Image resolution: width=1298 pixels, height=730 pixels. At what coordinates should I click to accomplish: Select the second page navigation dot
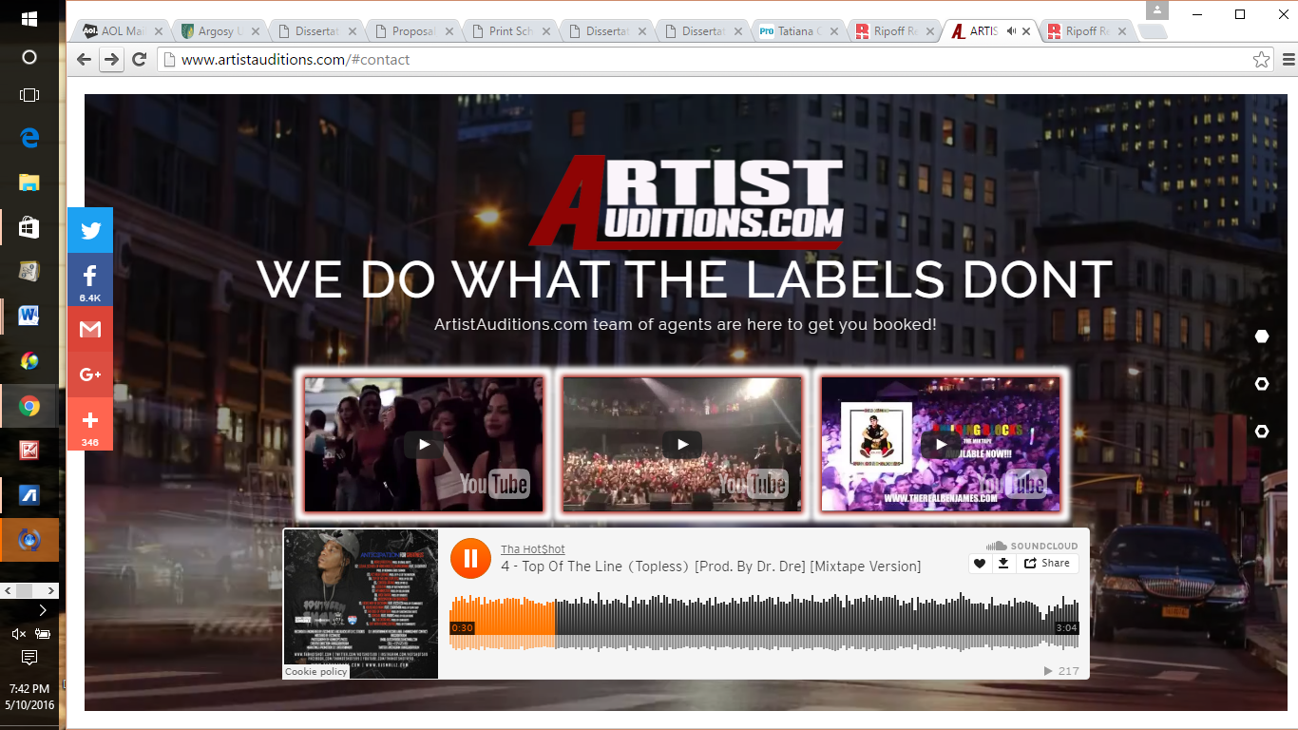pyautogui.click(x=1262, y=384)
